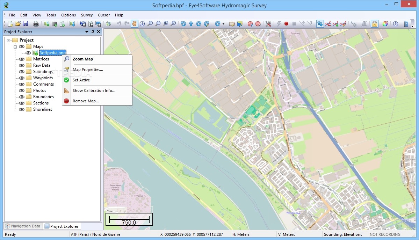Toggle visibility of Softpedia.png map
The width and height of the screenshot is (419, 240).
click(28, 53)
